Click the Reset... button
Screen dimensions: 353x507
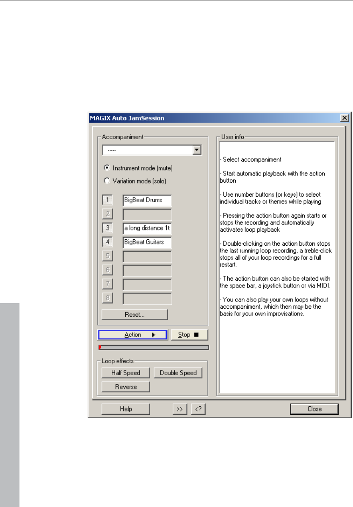(135, 315)
